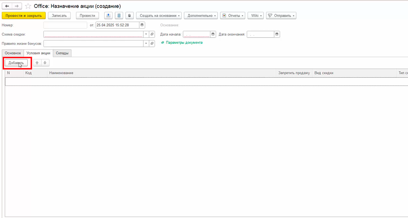The image size is (408, 218).
Task: Add the document to favorites with the star
Action: pos(28,6)
